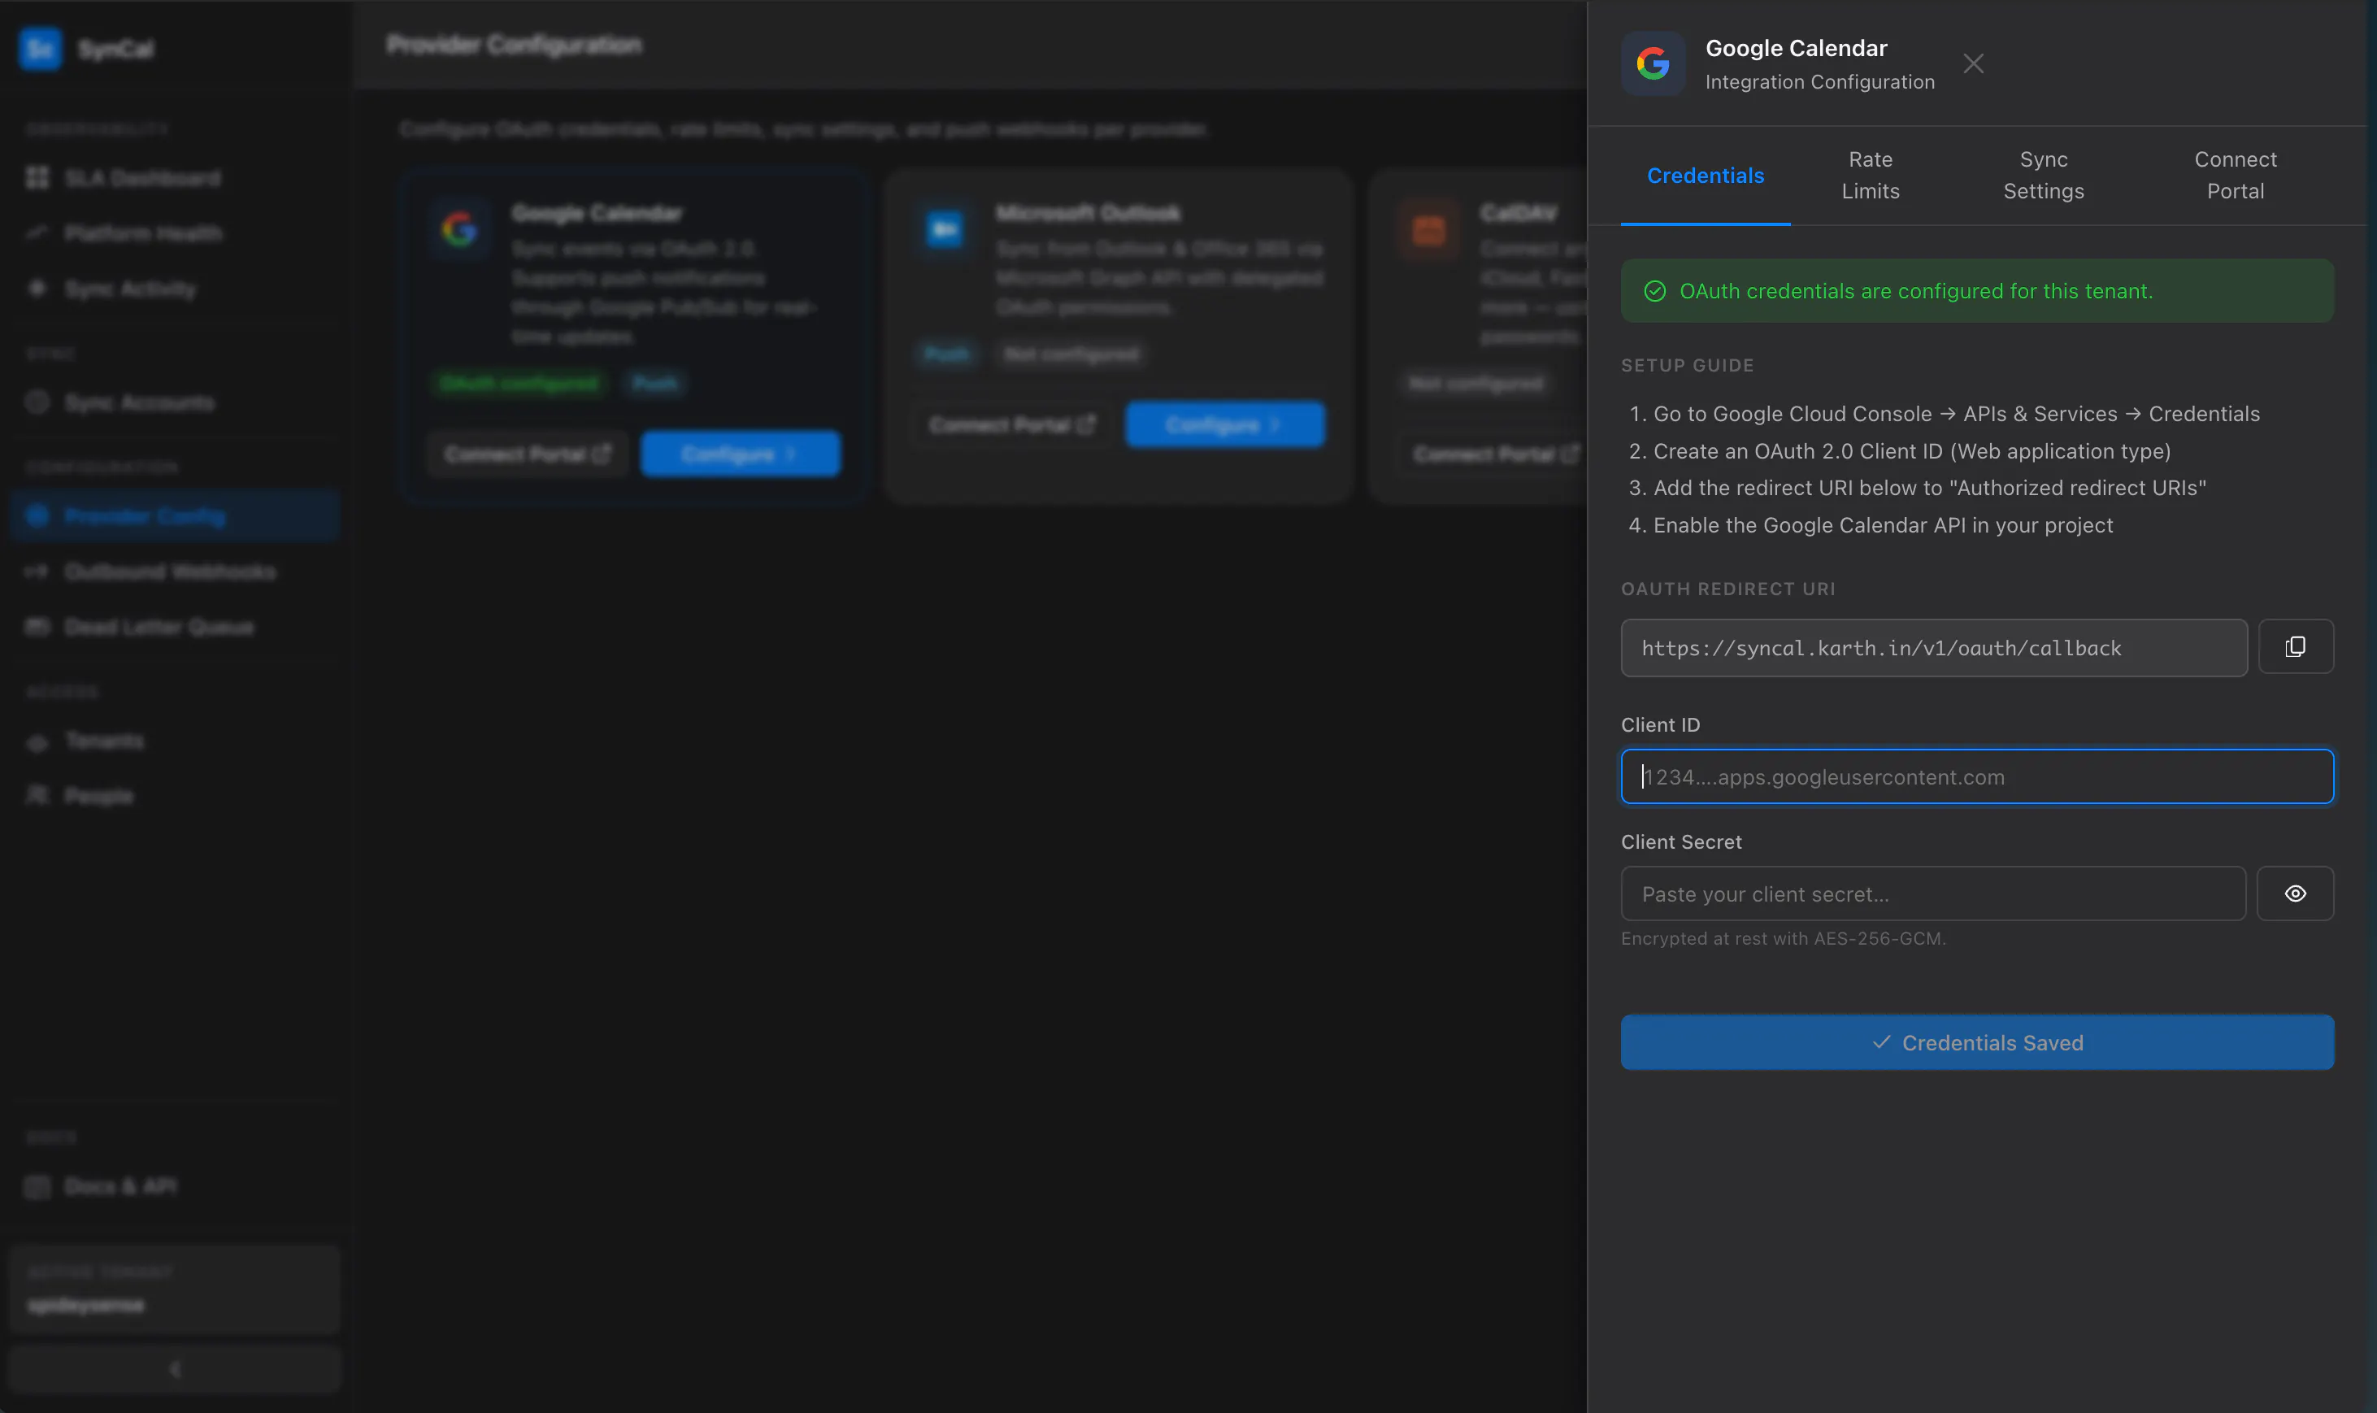This screenshot has height=1413, width=2377.
Task: Click the 'OAuth credentials are configured' message
Action: coord(1915,291)
